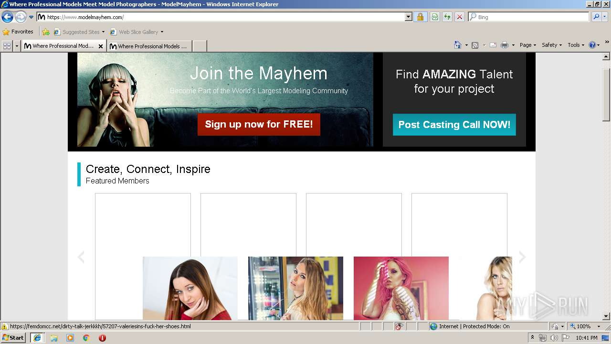
Task: Click the Stop loading X icon
Action: pos(460,17)
